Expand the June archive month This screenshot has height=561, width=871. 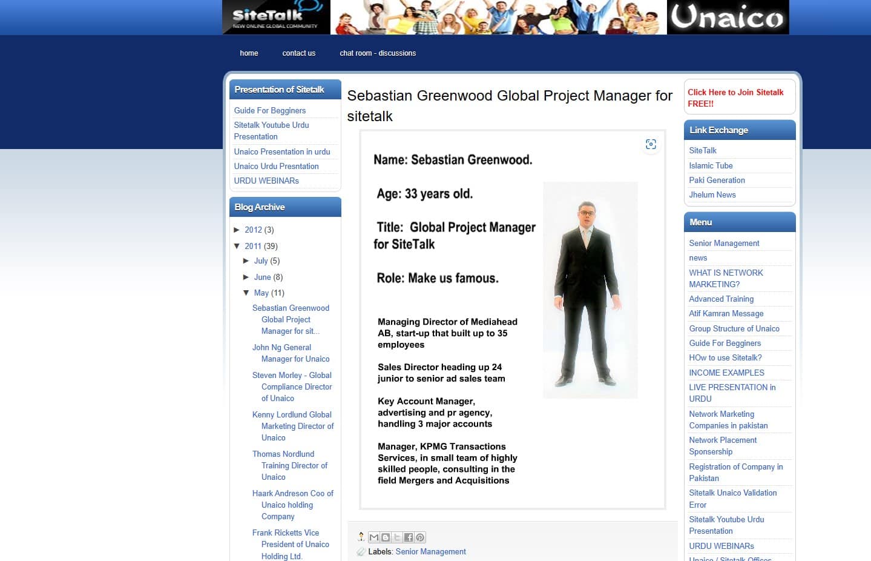246,277
